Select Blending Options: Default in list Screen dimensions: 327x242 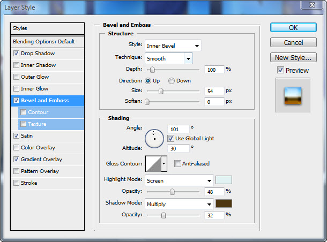tap(48, 42)
